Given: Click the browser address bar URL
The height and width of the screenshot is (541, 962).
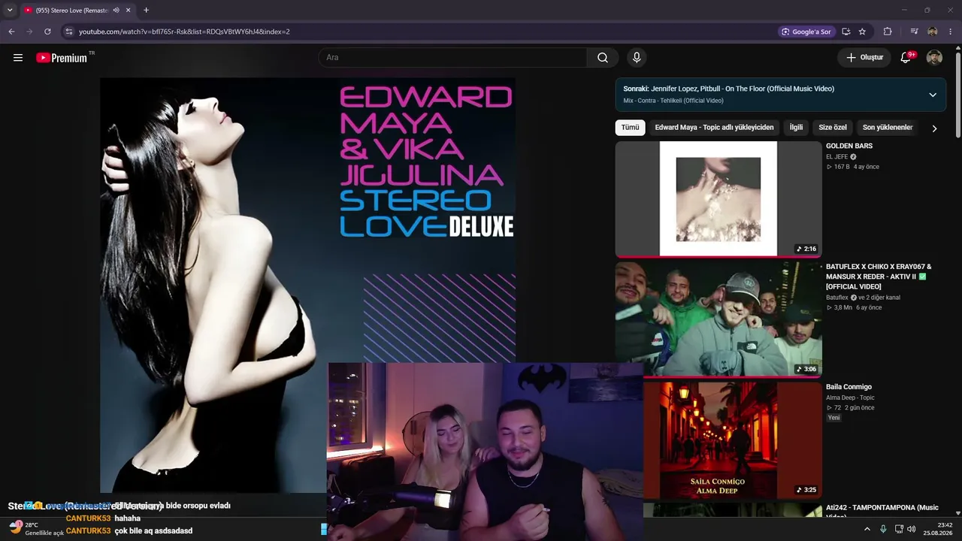Looking at the screenshot, I should pos(184,32).
